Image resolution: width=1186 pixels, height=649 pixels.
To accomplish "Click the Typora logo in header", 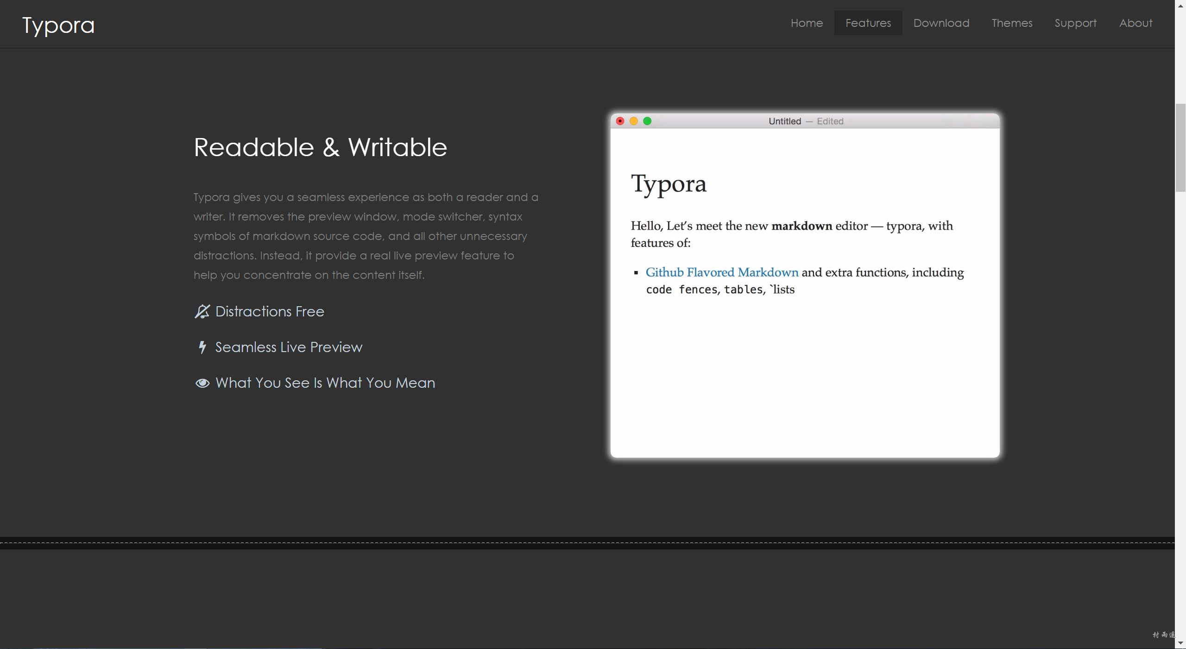I will pos(58,25).
